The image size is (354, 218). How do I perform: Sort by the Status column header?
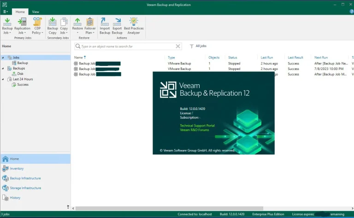point(232,57)
